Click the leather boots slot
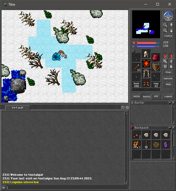 click(x=146, y=83)
